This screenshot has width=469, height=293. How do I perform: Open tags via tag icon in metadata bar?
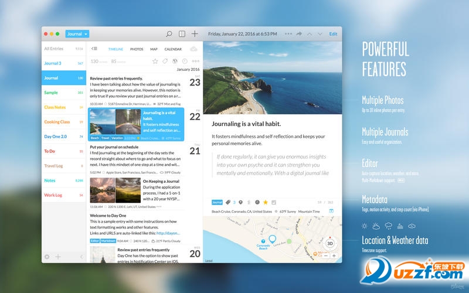click(228, 202)
